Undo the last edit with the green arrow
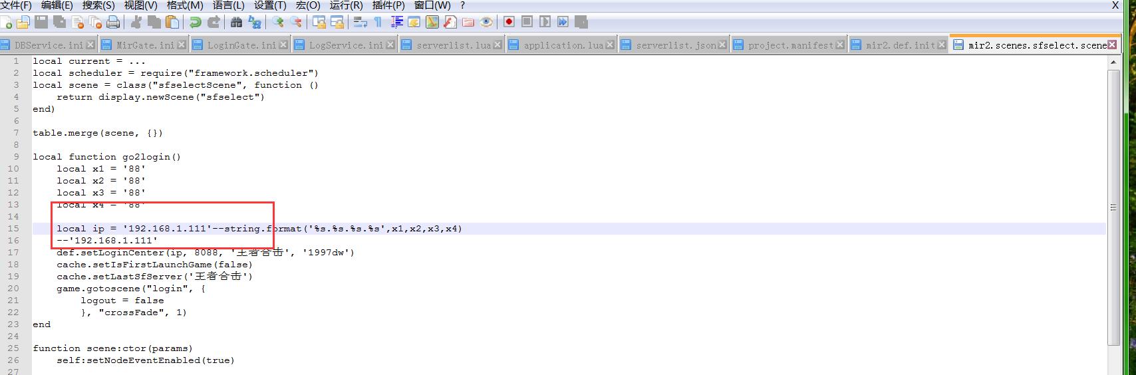The width and height of the screenshot is (1136, 375). coord(195,23)
